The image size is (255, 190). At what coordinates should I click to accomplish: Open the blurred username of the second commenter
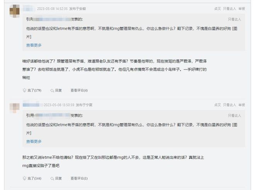pyautogui.click(x=31, y=105)
